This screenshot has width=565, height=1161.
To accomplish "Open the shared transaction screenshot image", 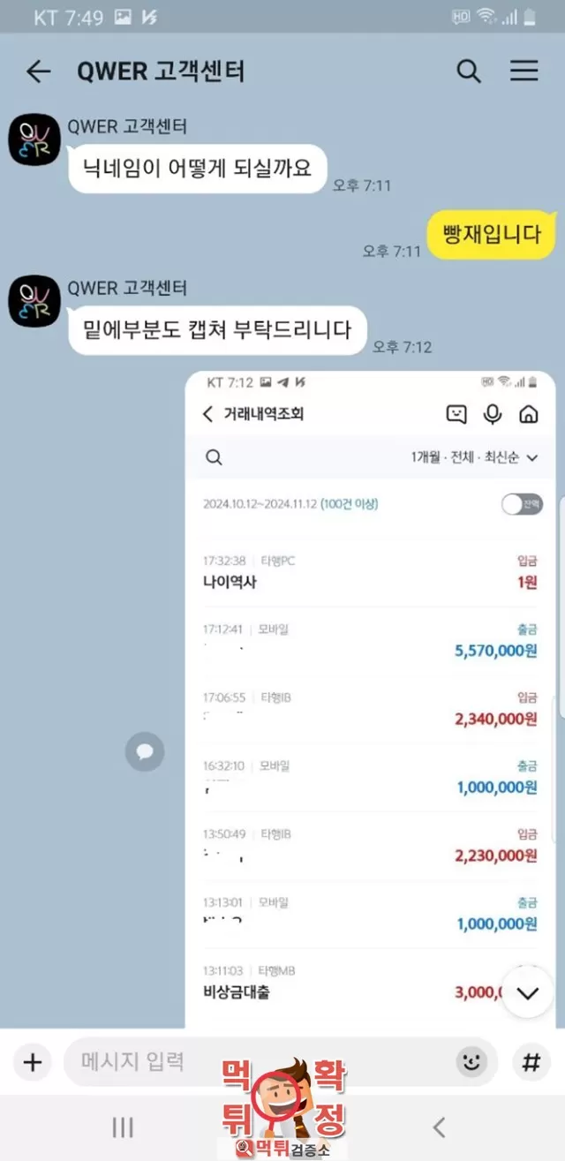I will tap(371, 699).
